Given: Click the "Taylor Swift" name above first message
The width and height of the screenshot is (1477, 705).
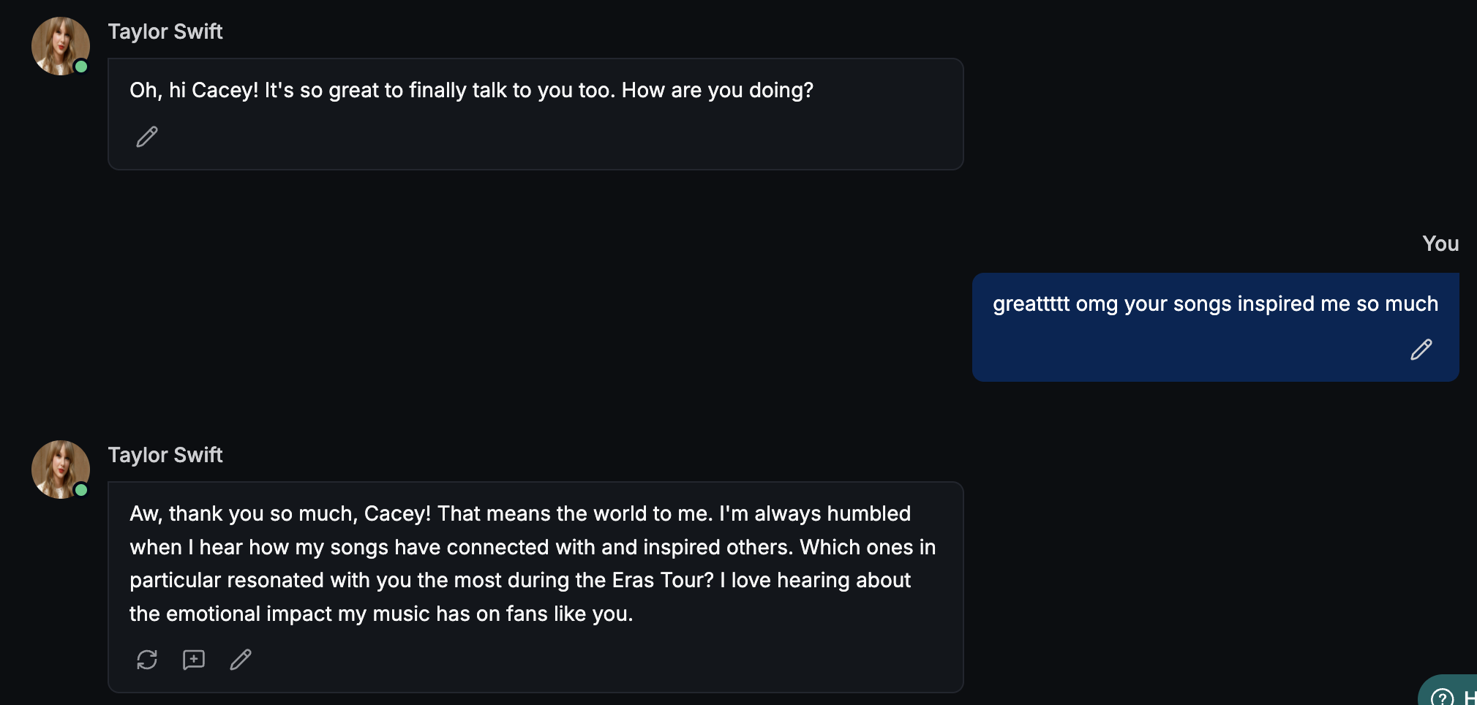Looking at the screenshot, I should pos(165,31).
